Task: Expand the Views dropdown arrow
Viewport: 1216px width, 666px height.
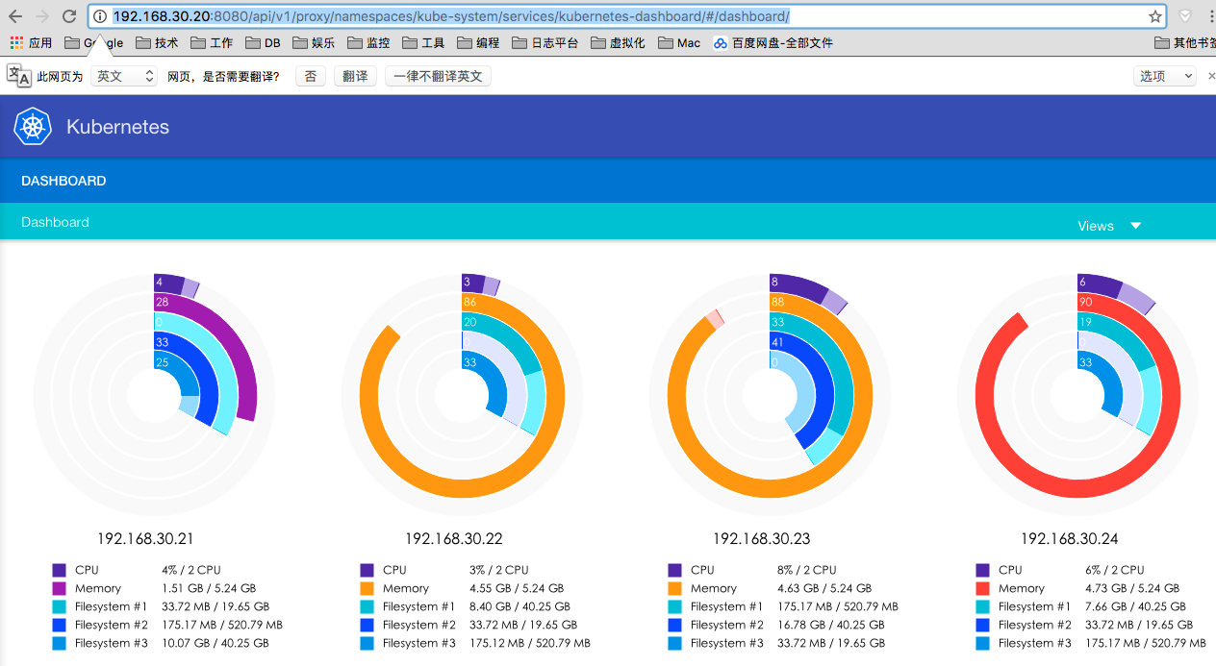Action: 1135,226
